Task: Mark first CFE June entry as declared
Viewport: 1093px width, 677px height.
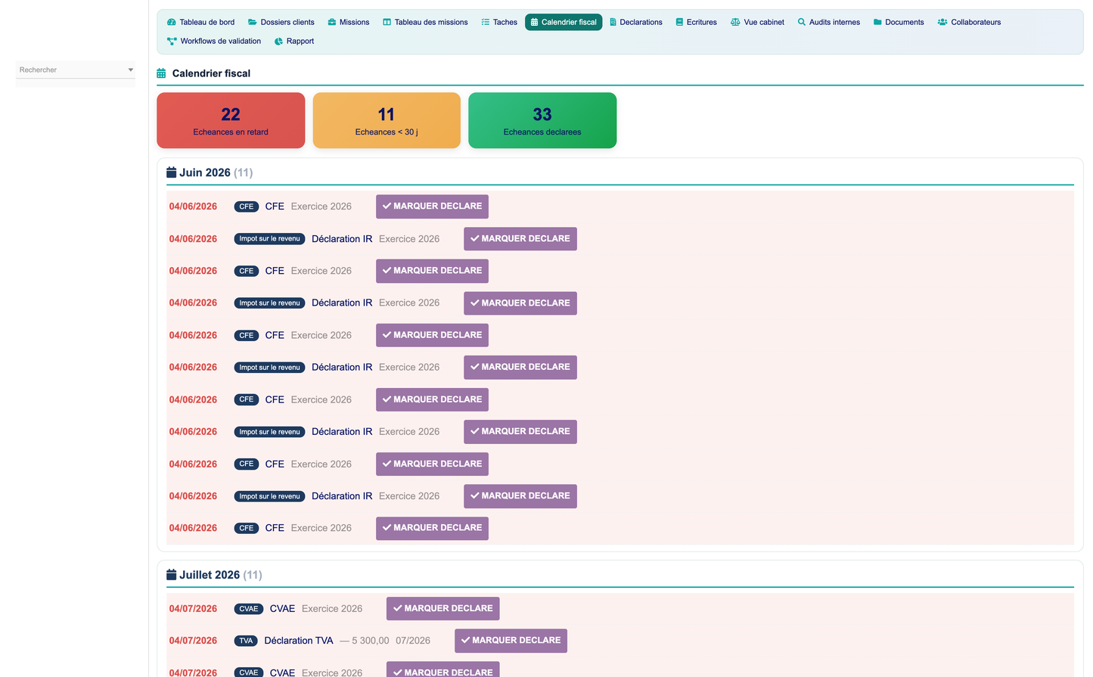Action: click(x=432, y=207)
